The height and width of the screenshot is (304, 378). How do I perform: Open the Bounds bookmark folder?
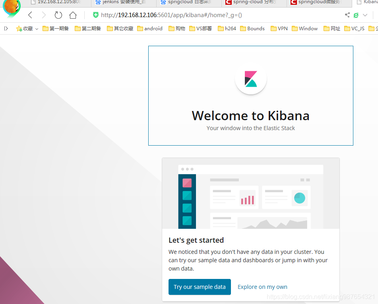252,29
